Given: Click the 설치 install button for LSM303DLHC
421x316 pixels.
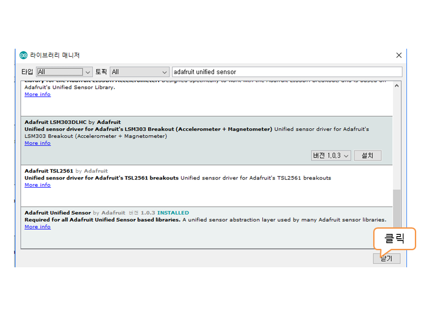Looking at the screenshot, I should point(367,155).
